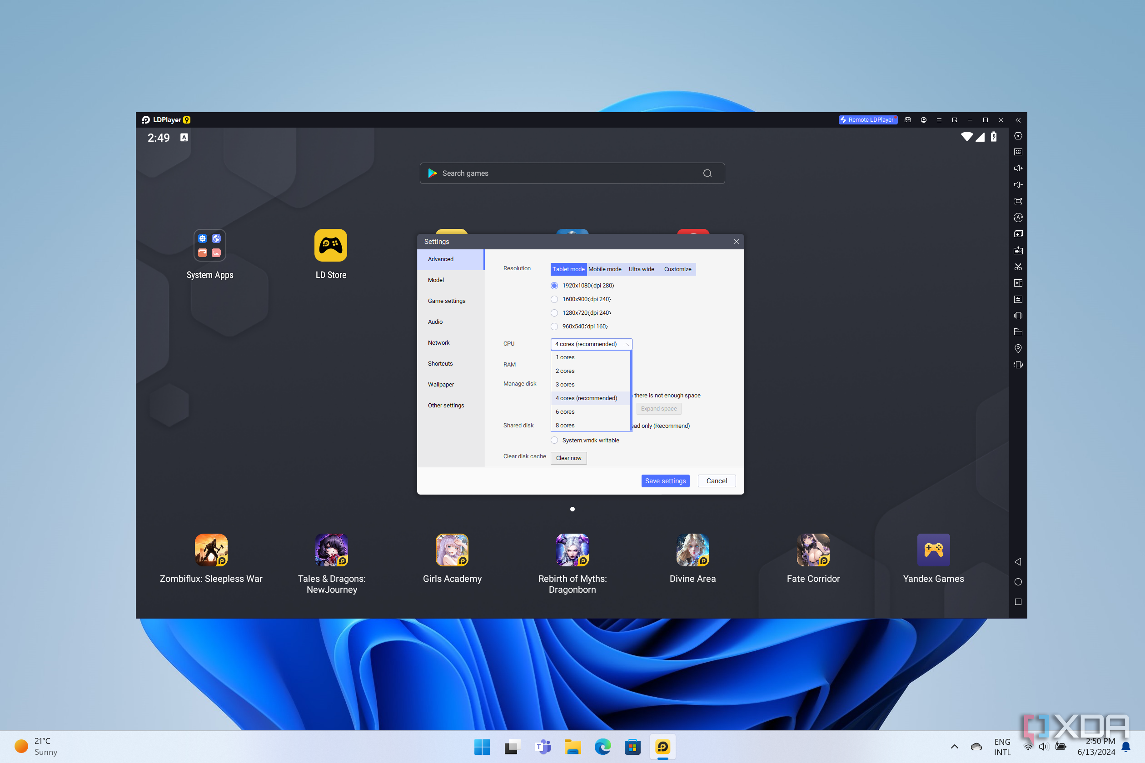Image resolution: width=1145 pixels, height=763 pixels.
Task: Decrease the emulator volume
Action: pyautogui.click(x=1018, y=185)
